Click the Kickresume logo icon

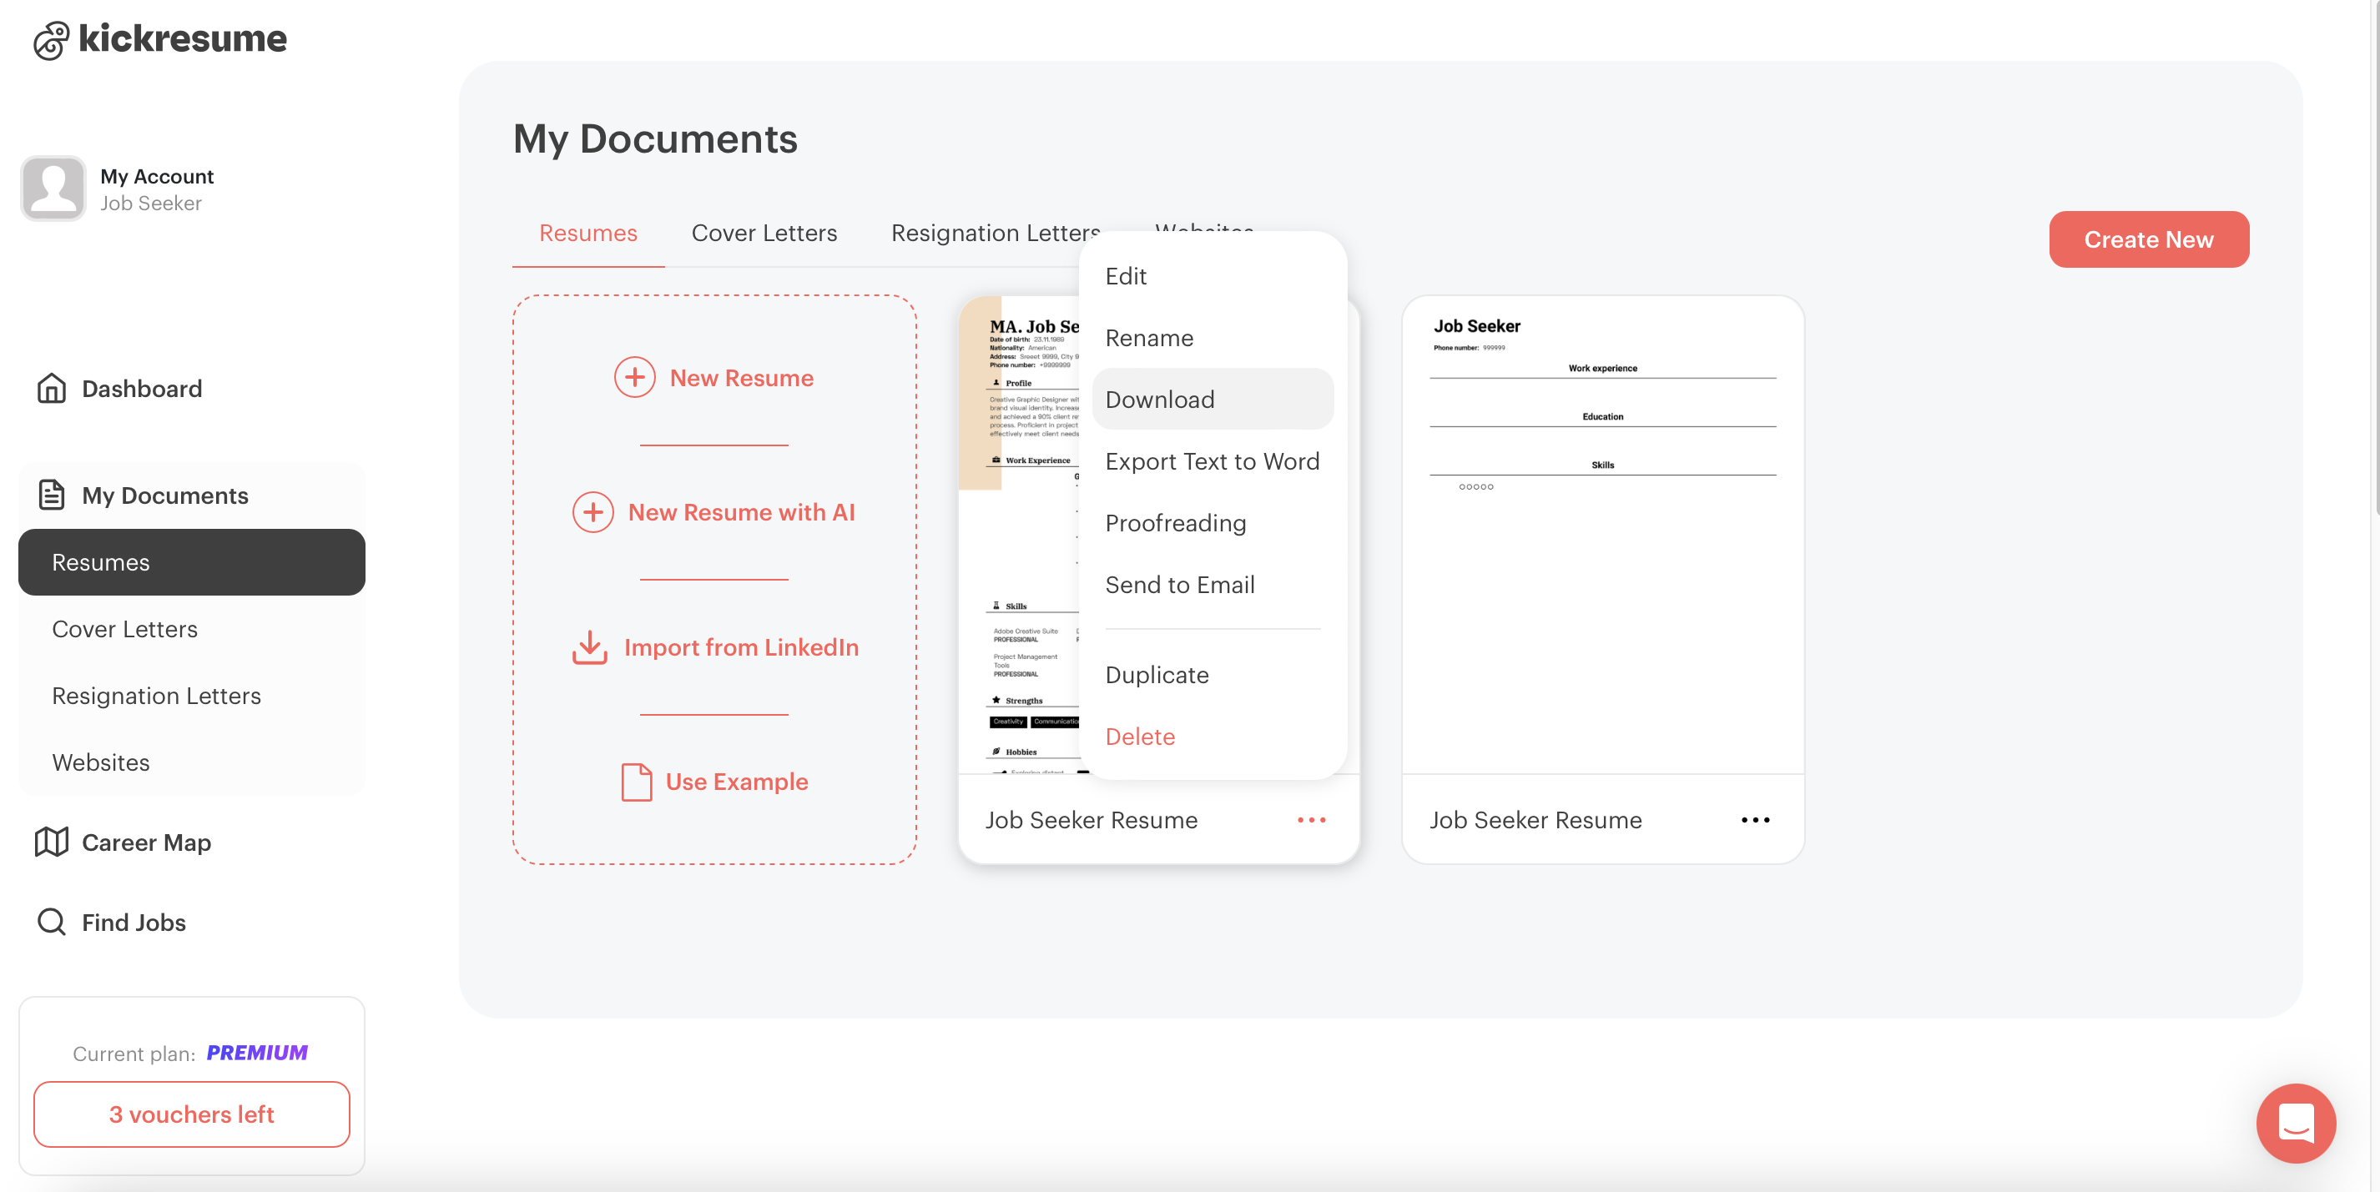point(52,40)
